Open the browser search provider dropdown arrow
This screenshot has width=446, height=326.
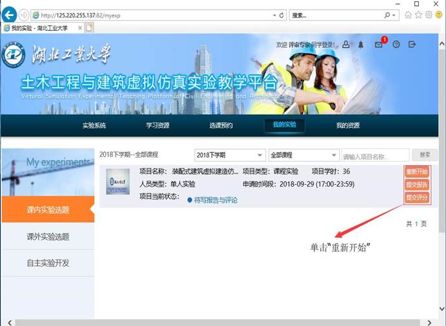(x=395, y=15)
